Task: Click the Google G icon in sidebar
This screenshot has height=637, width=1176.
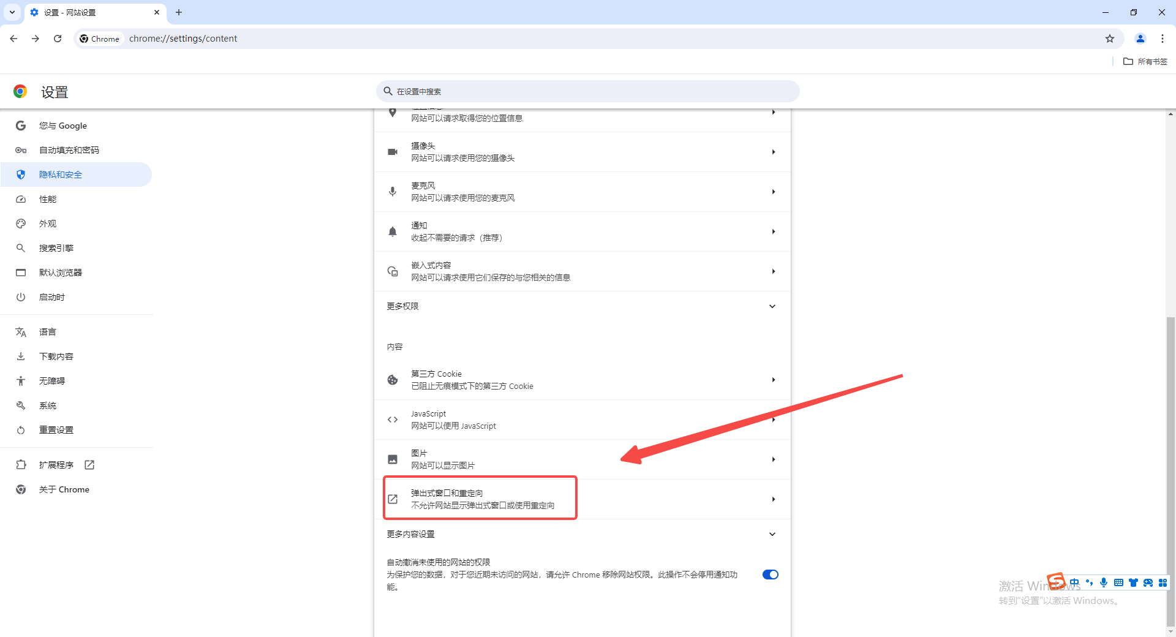Action: (21, 126)
